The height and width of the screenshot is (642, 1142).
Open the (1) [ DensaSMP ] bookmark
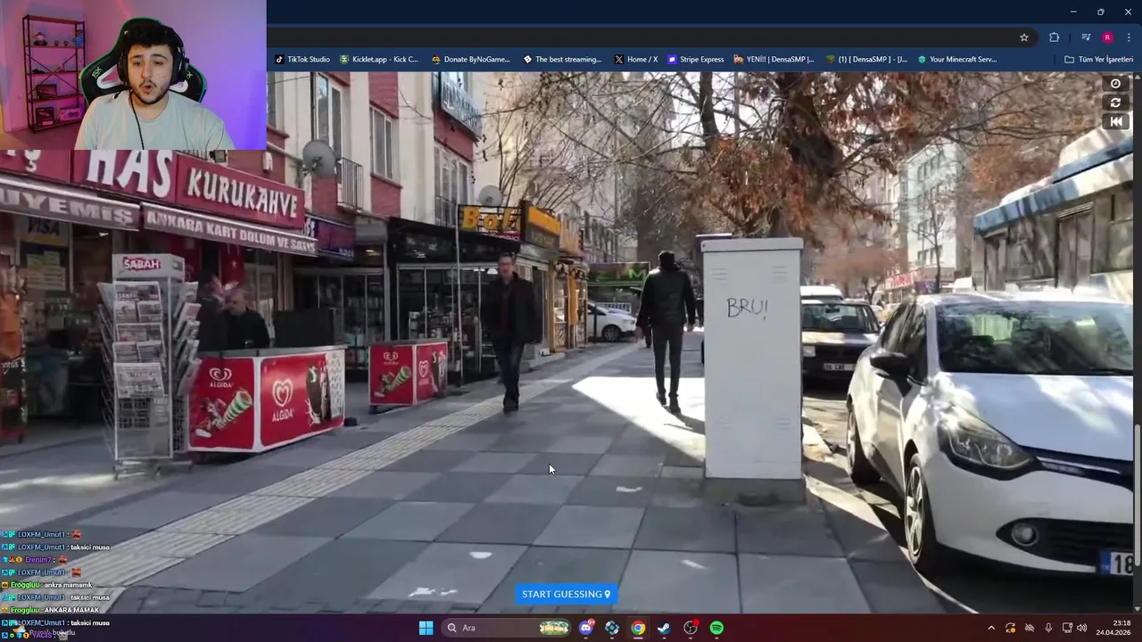866,60
